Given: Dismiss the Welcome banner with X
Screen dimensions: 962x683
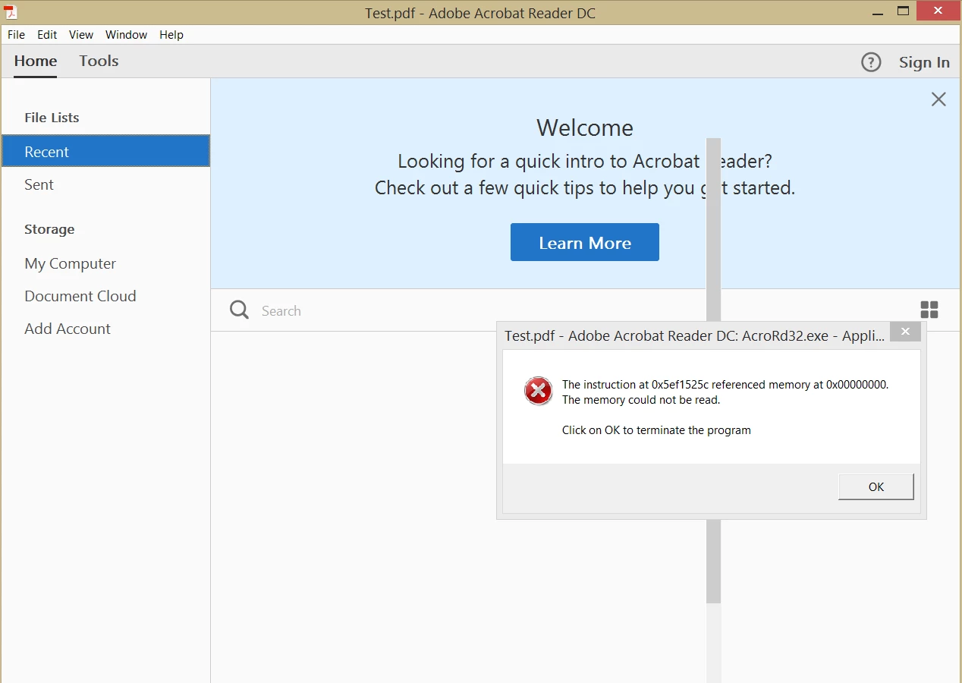Looking at the screenshot, I should tap(938, 99).
